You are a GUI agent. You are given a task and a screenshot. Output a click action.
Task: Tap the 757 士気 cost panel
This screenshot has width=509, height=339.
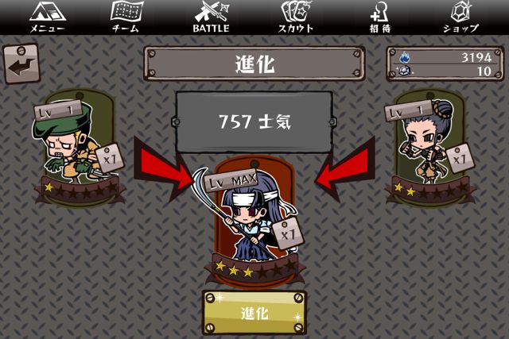click(x=254, y=121)
